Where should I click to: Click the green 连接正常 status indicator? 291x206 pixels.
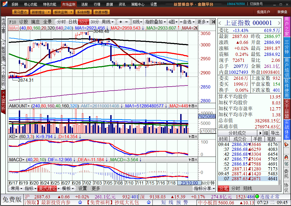257,197
